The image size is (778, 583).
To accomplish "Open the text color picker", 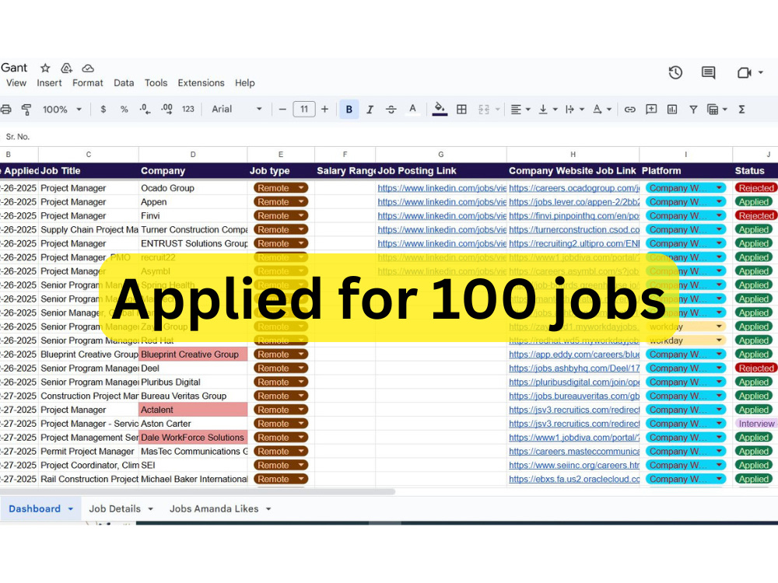I will click(x=412, y=110).
